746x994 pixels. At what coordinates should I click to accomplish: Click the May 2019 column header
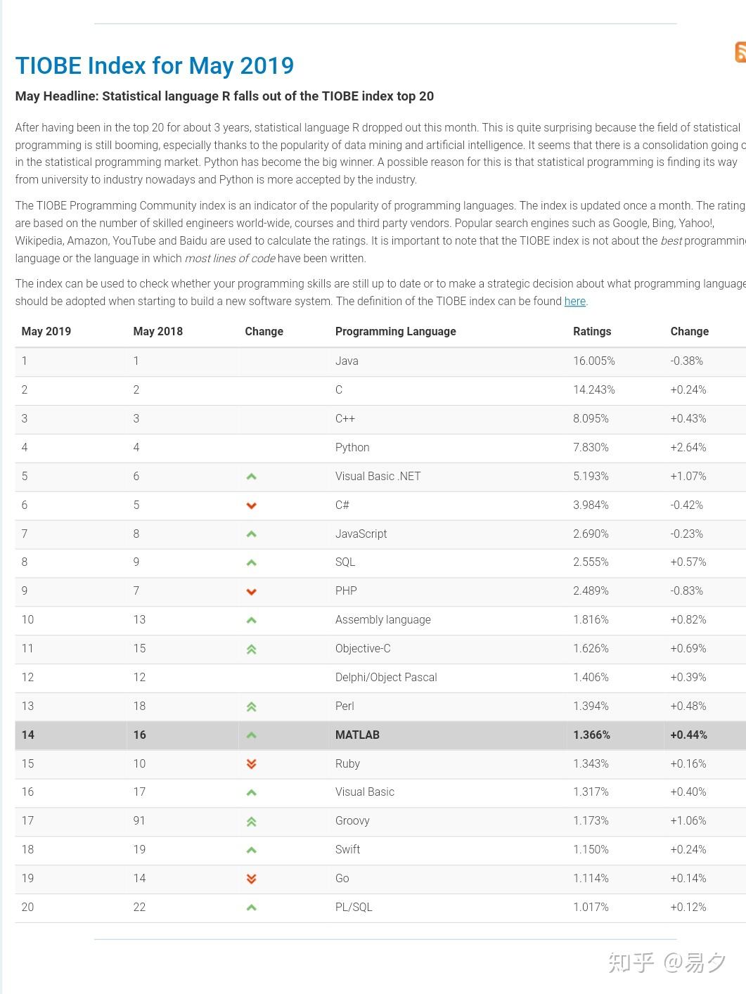46,332
